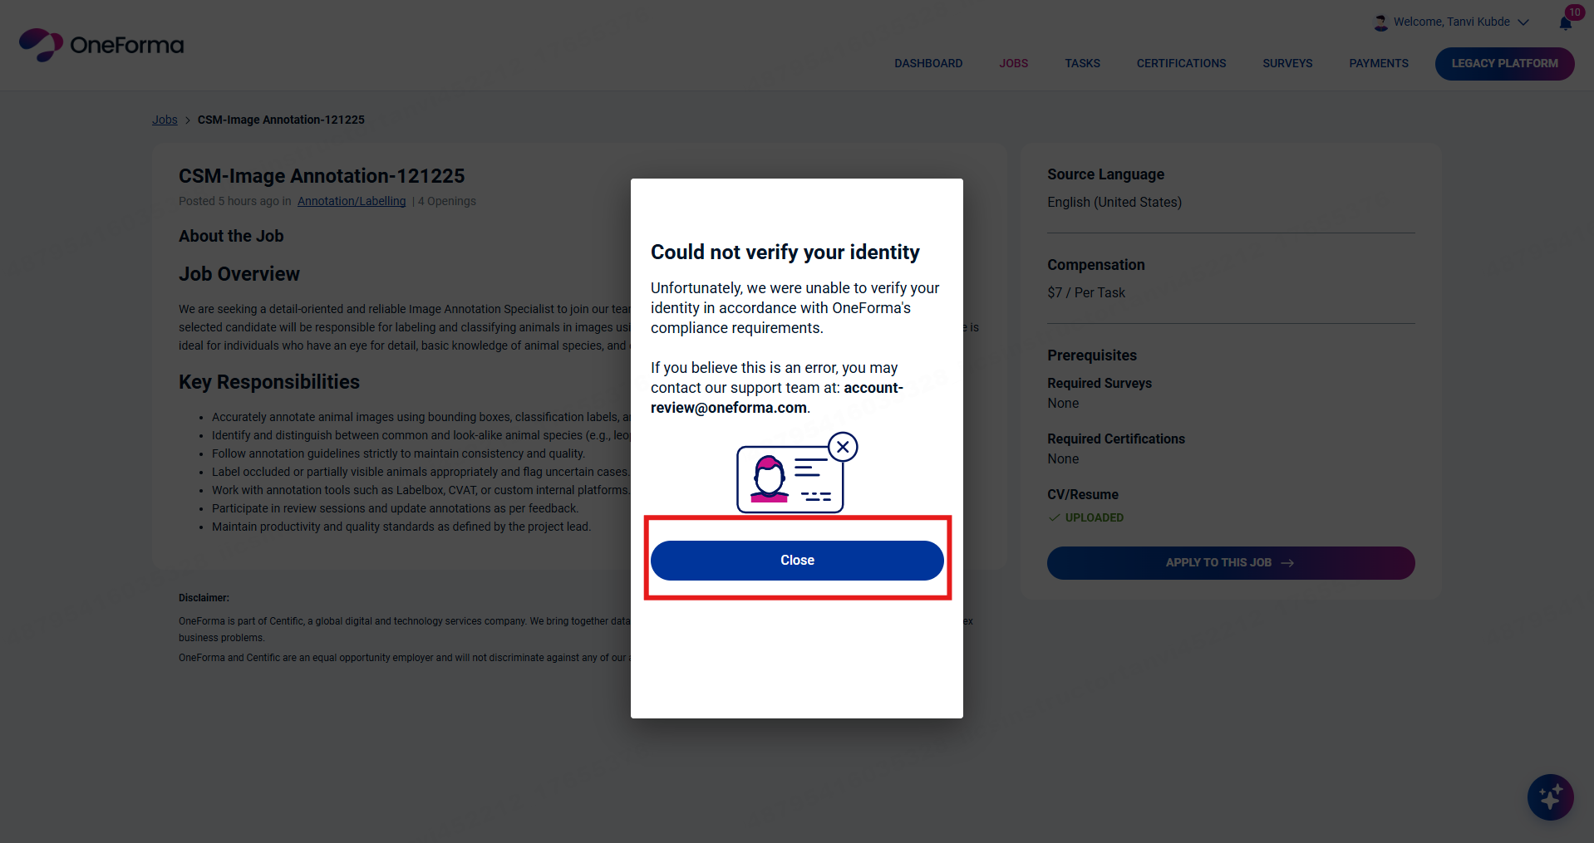The height and width of the screenshot is (843, 1594).
Task: Open the Surveys page
Action: click(x=1287, y=63)
